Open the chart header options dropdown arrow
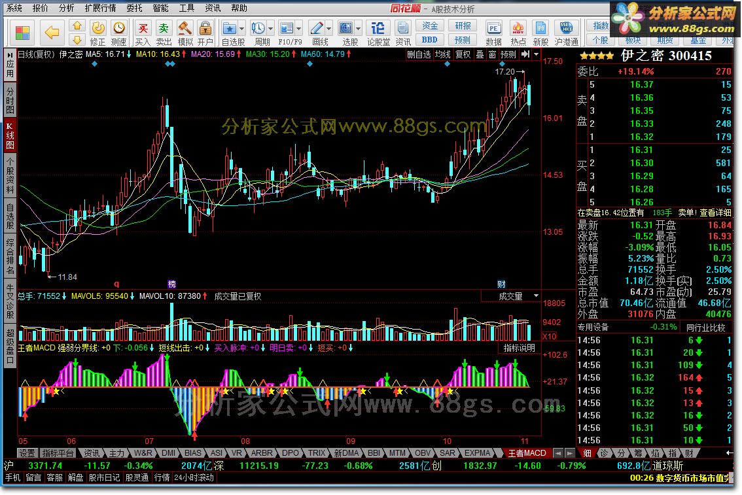Viewport: 742px width, 495px height. pos(536,54)
